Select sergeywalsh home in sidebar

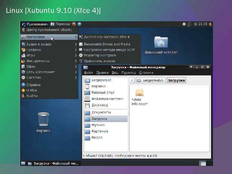tap(106, 80)
